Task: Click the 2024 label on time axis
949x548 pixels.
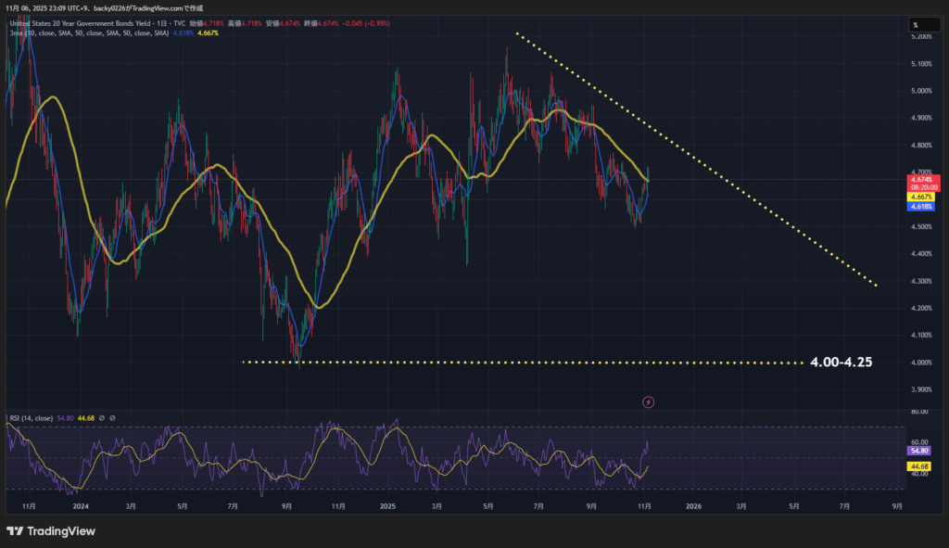Action: tap(80, 506)
